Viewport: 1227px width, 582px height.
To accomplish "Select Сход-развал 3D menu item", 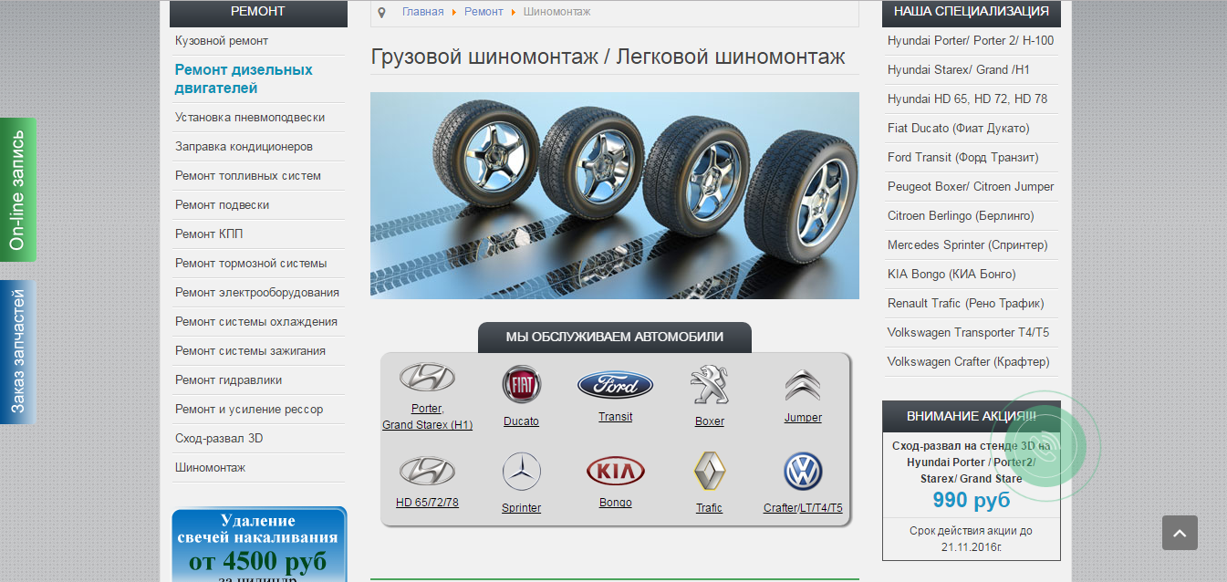I will point(258,439).
